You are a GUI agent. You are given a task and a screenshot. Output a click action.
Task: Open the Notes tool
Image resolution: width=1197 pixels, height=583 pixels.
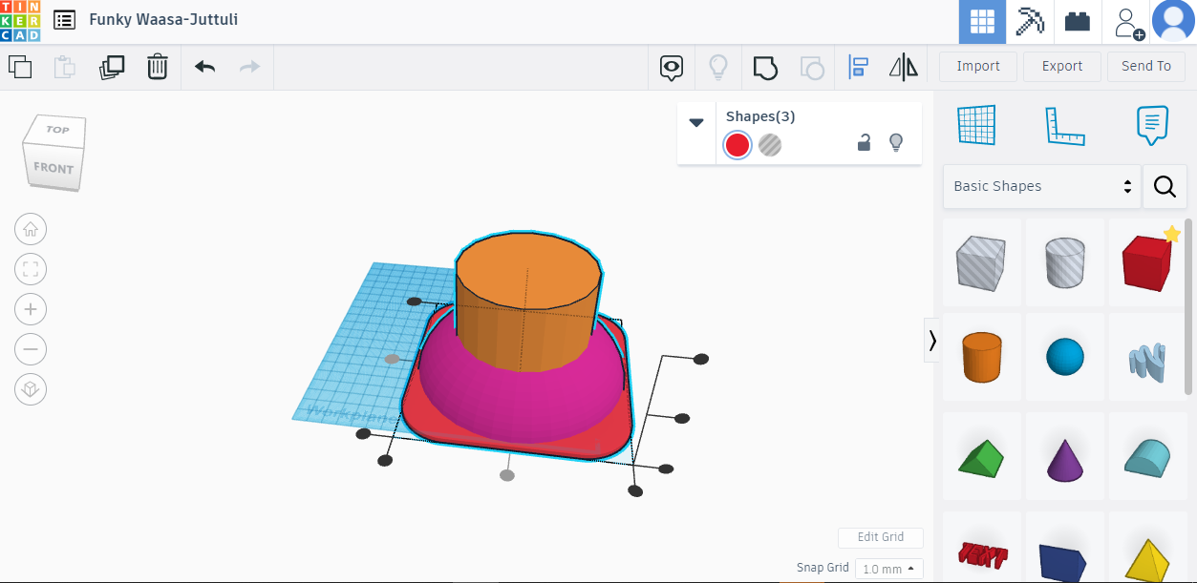tap(1152, 125)
